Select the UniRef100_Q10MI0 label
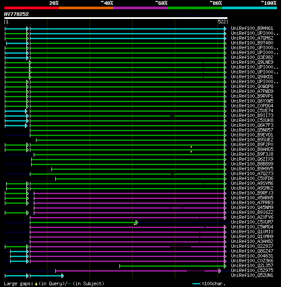 252,232
